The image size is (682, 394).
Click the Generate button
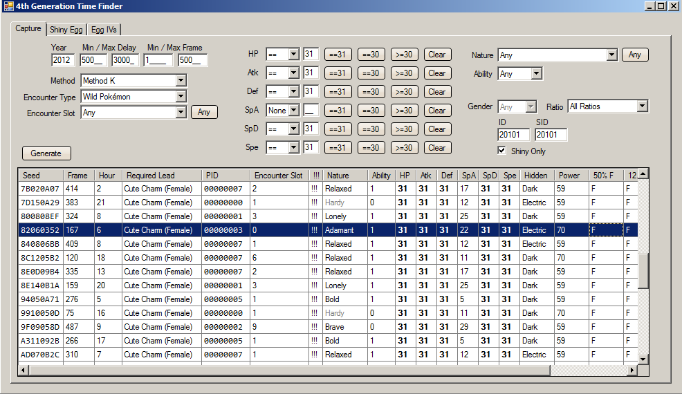pyautogui.click(x=46, y=153)
